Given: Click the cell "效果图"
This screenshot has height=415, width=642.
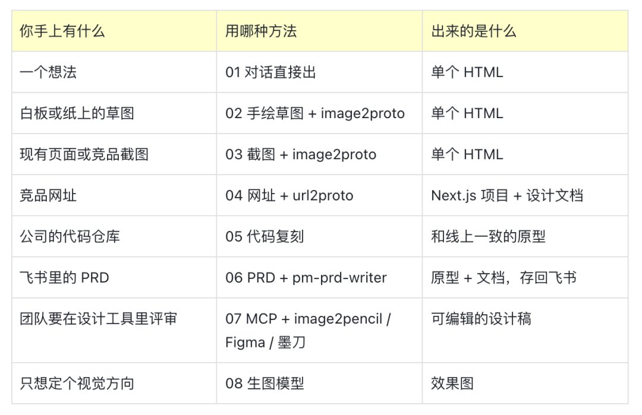Looking at the screenshot, I should pyautogui.click(x=525, y=384).
